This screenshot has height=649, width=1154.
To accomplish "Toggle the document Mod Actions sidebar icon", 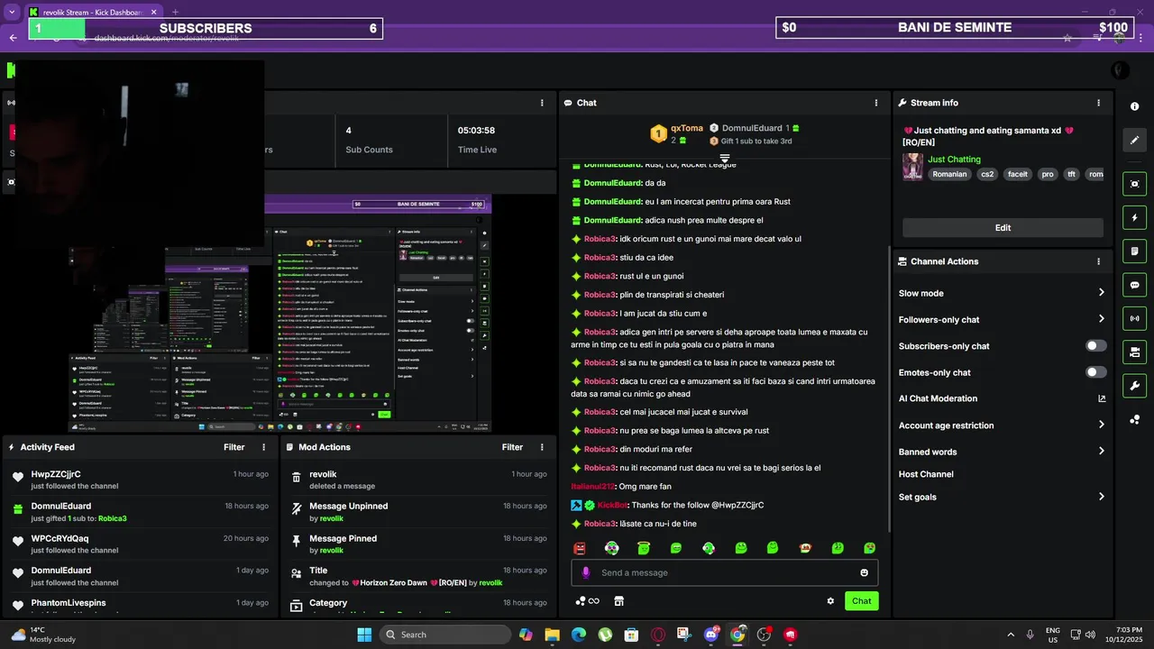I will (1134, 251).
